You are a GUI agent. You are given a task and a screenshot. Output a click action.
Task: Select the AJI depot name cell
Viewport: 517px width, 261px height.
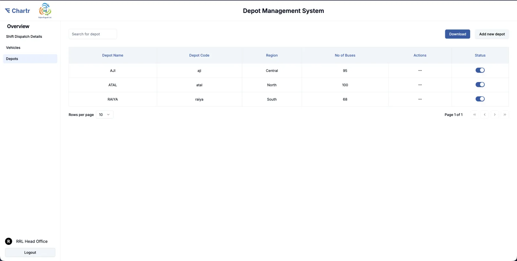click(113, 71)
